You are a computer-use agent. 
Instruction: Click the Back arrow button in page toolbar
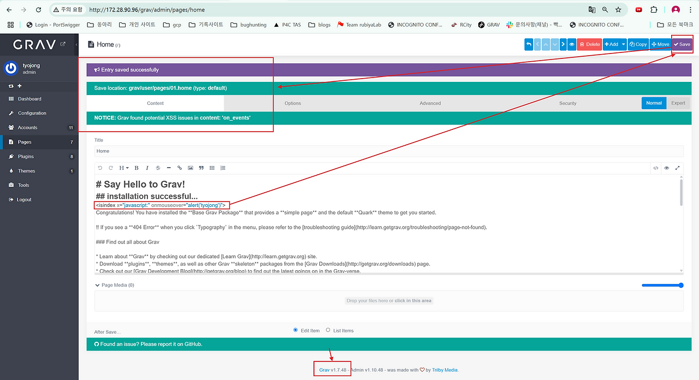point(529,44)
